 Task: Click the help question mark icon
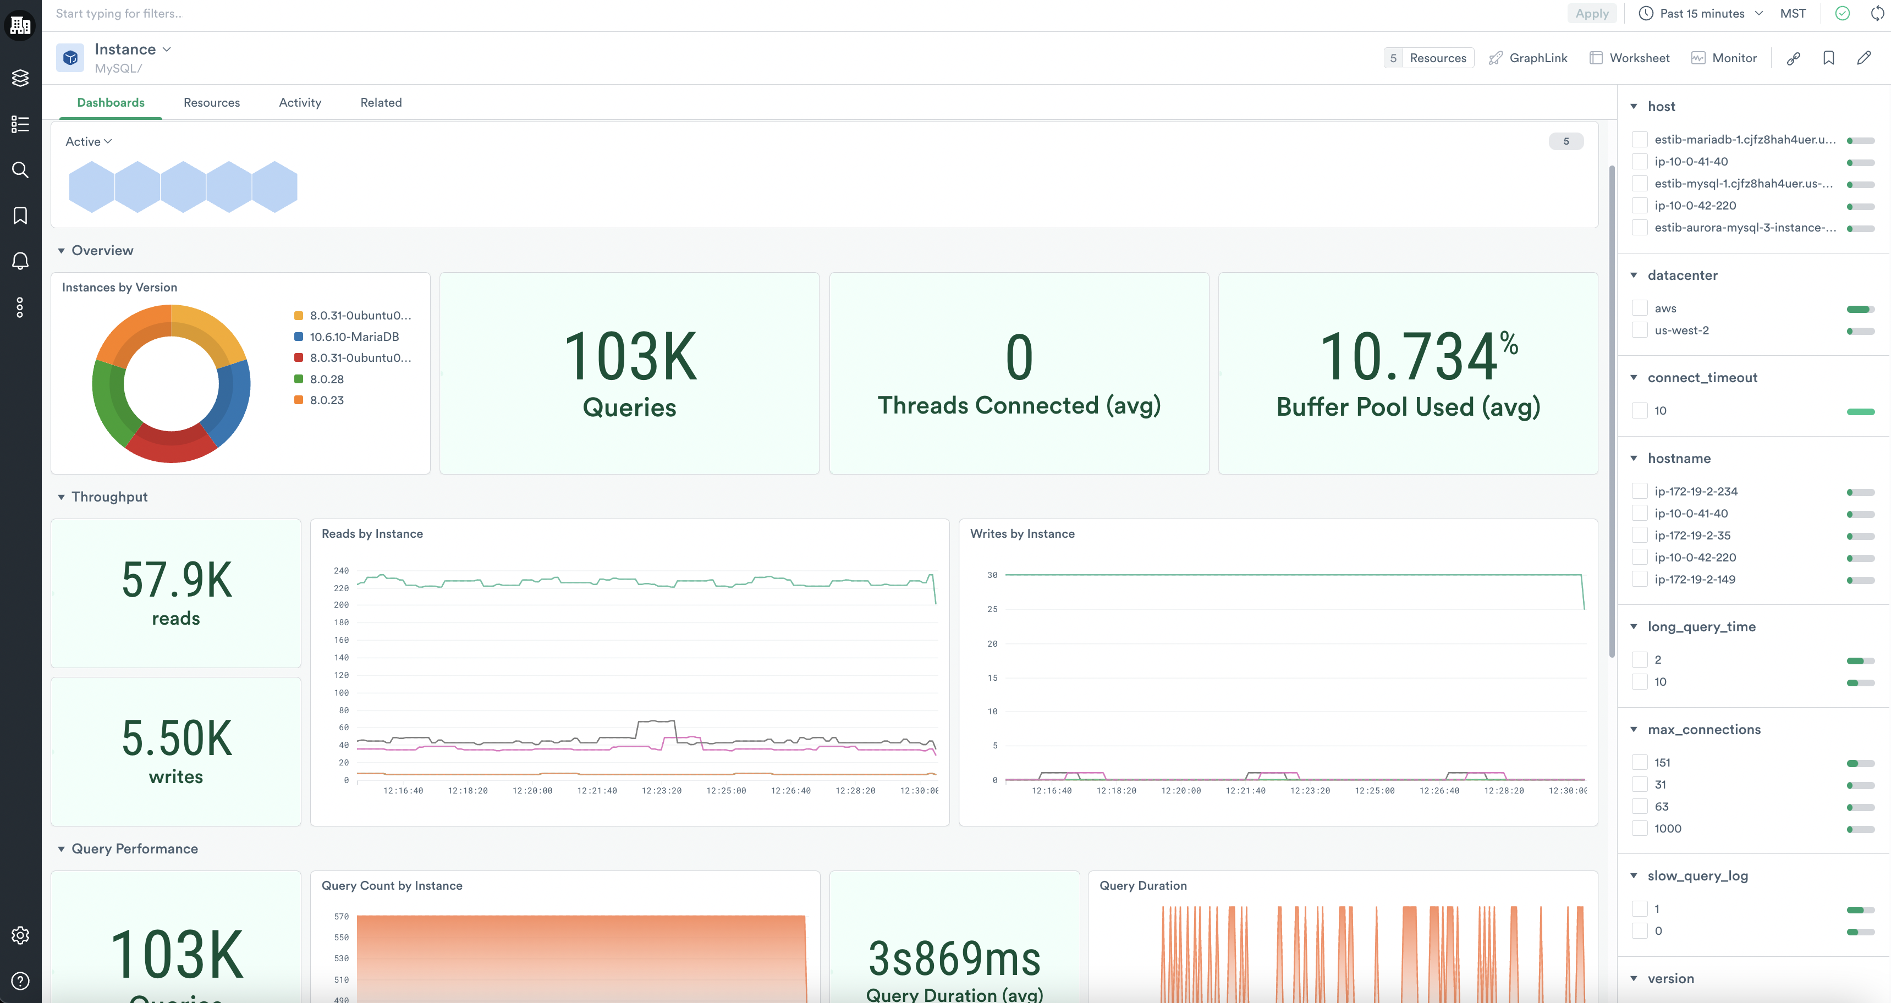(x=20, y=980)
